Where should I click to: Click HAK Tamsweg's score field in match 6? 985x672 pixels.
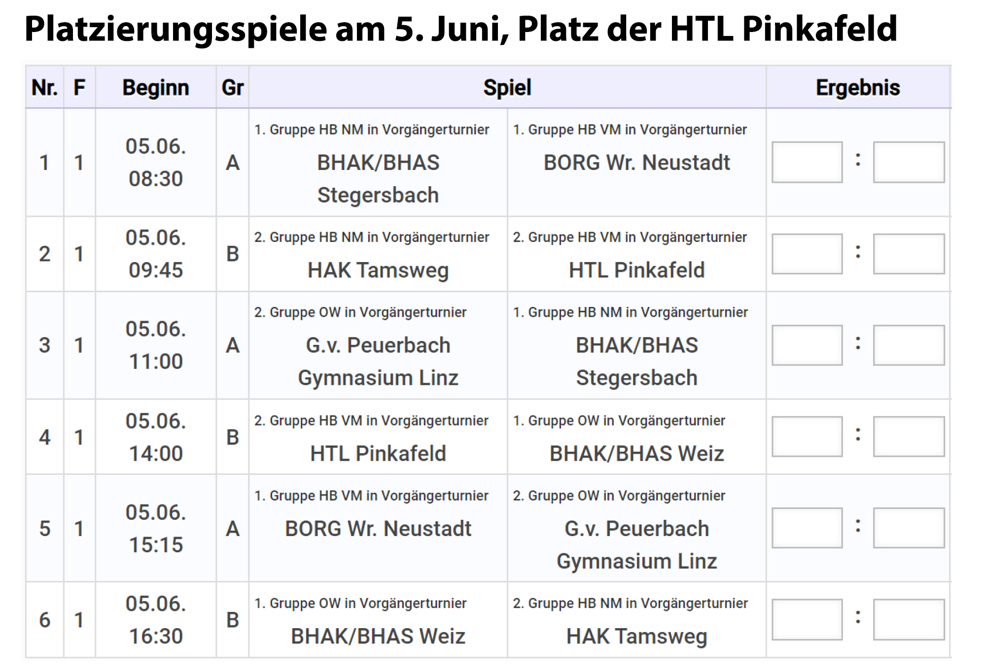[908, 619]
